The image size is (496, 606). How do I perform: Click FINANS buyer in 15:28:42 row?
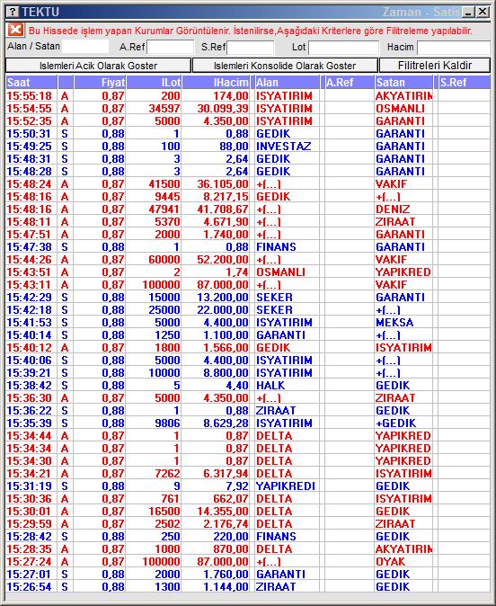tap(276, 537)
